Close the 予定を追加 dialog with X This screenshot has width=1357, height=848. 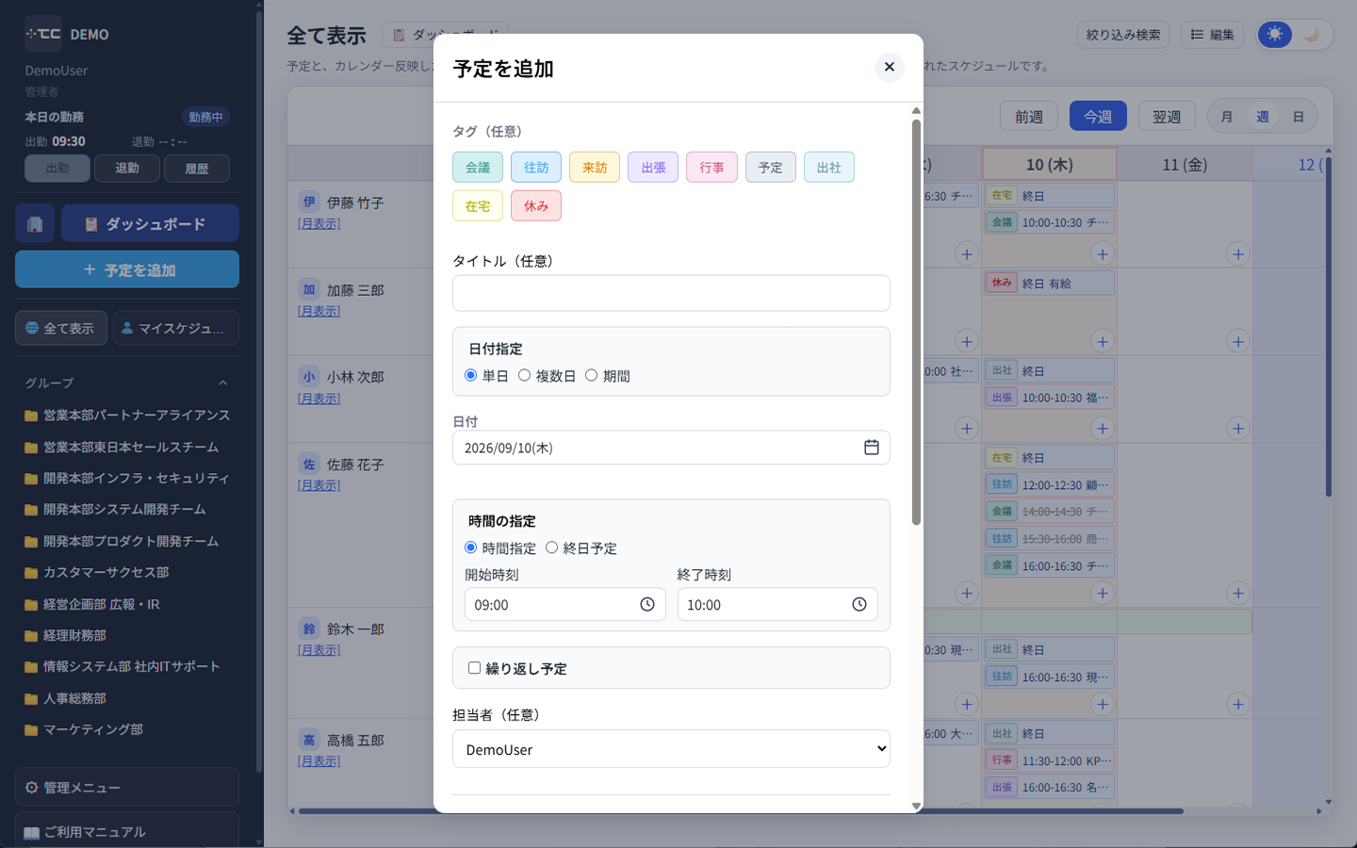[889, 67]
